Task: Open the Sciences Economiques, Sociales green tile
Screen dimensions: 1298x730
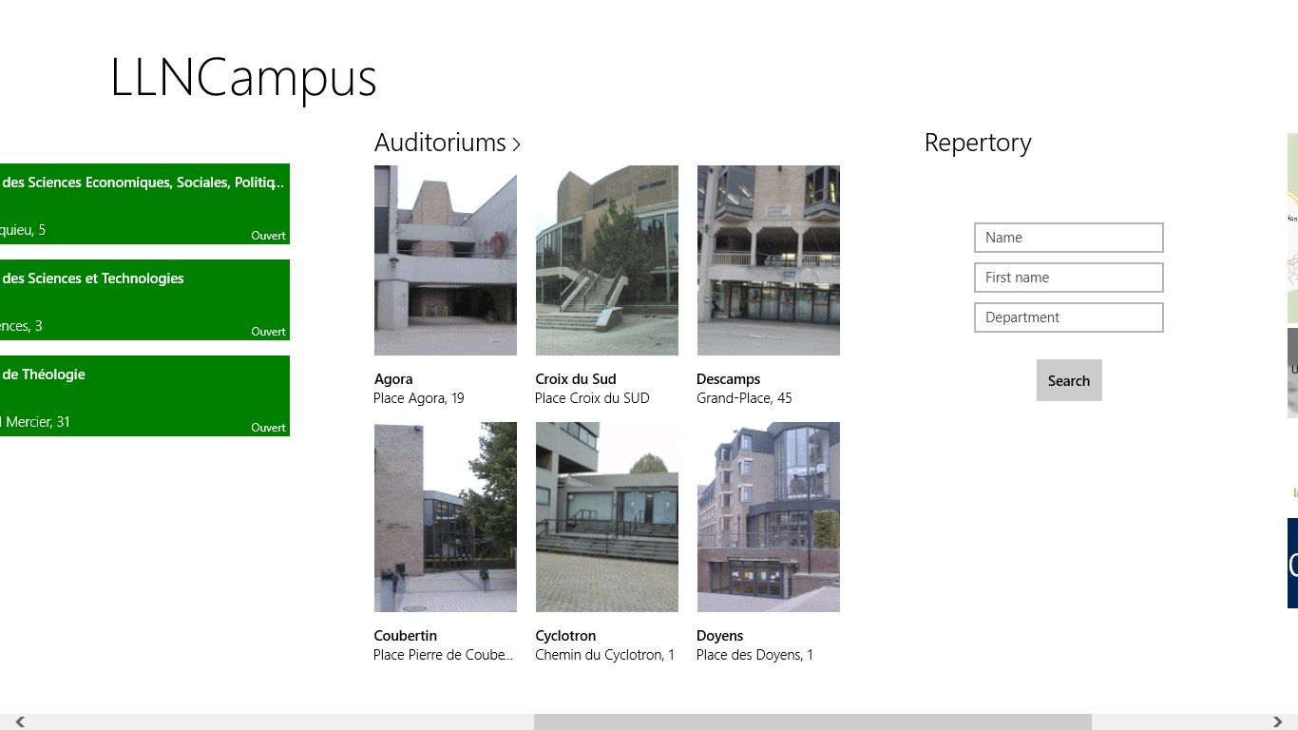Action: click(144, 204)
